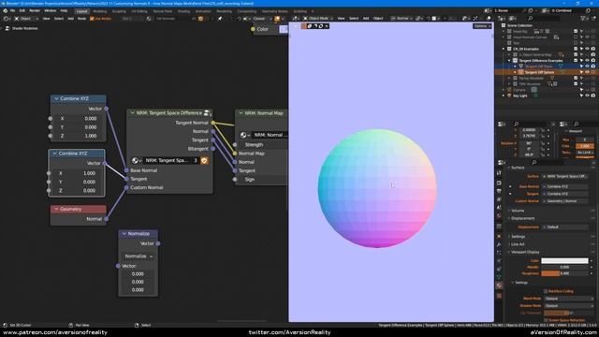Open the Blend Mode Opaque dropdown
The width and height of the screenshot is (599, 337).
point(568,299)
